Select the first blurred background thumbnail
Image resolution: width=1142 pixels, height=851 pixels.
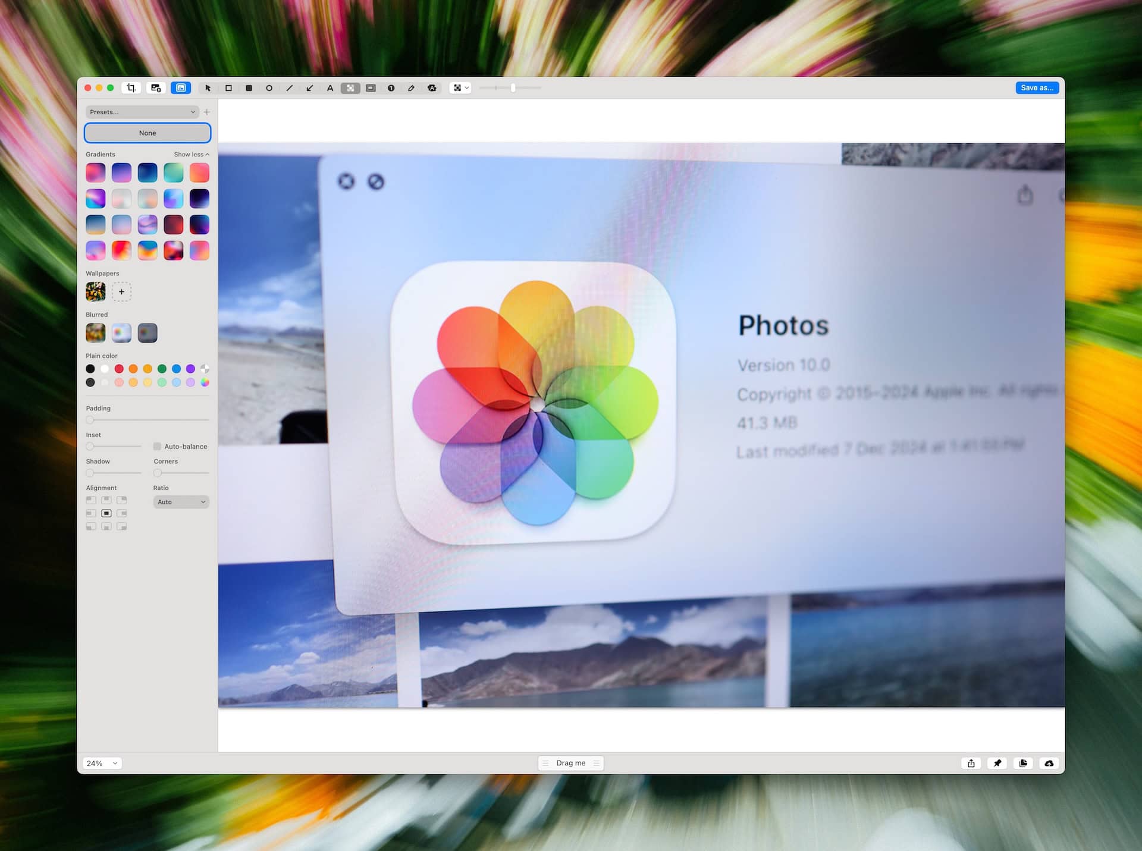[95, 332]
